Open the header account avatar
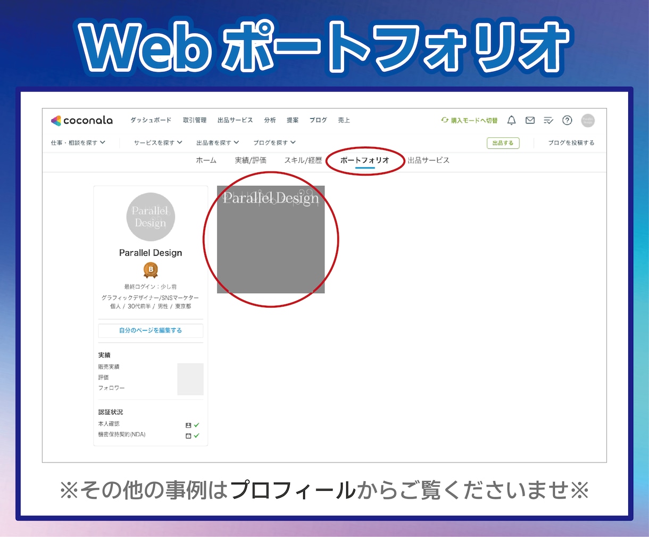Viewport: 649px width, 537px height. click(588, 120)
